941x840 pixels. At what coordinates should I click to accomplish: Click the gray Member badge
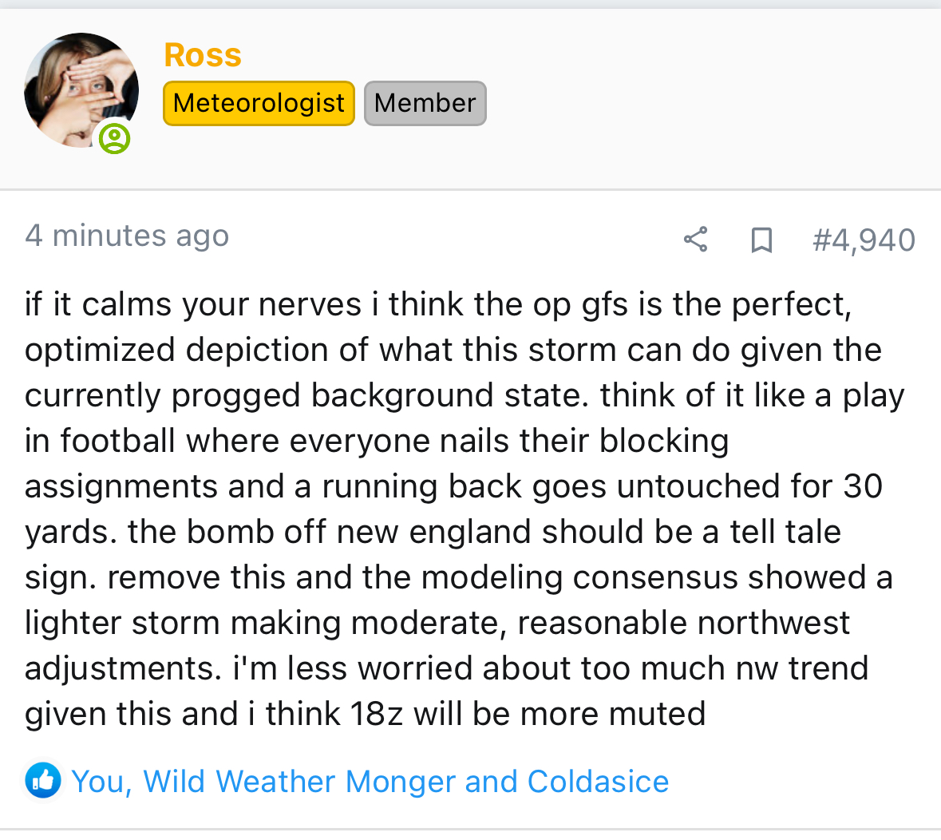pos(425,103)
